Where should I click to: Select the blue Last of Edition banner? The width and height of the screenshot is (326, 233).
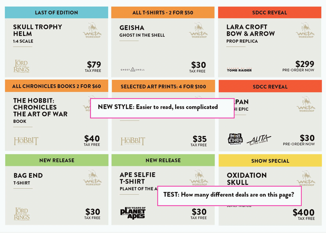[56, 12]
